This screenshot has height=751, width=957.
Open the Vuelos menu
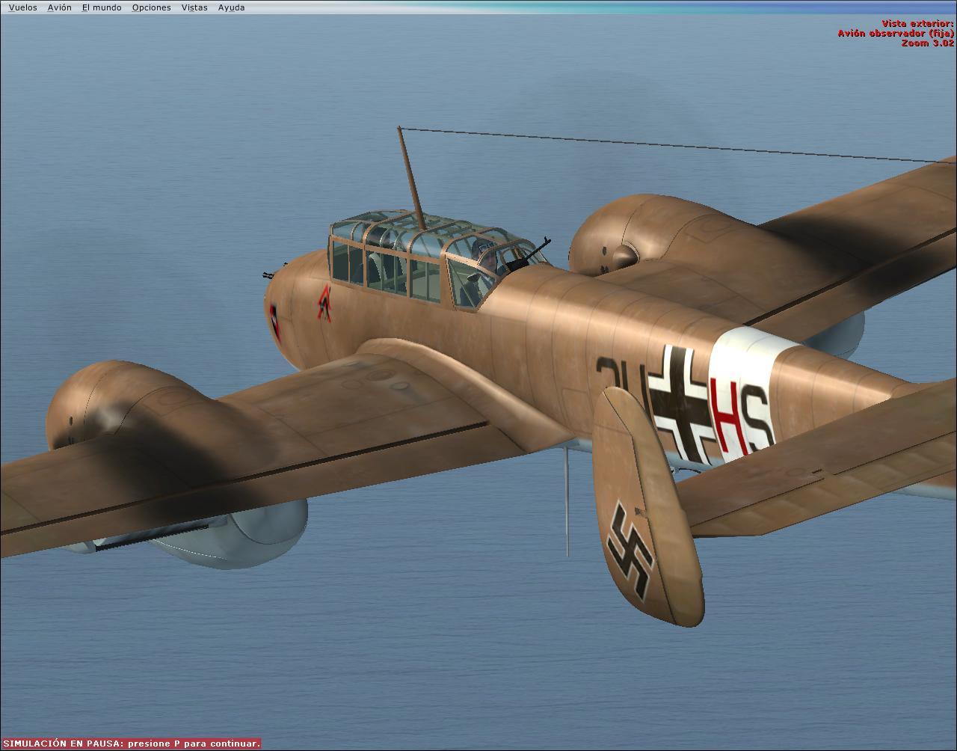click(22, 7)
